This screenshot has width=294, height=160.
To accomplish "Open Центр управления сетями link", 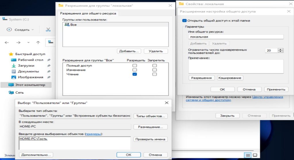I will pos(267,97).
